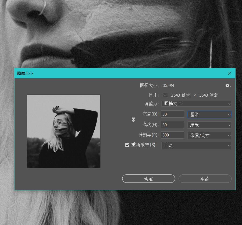
Task: Uncheck the 重新采样 checkbox
Action: 127,145
